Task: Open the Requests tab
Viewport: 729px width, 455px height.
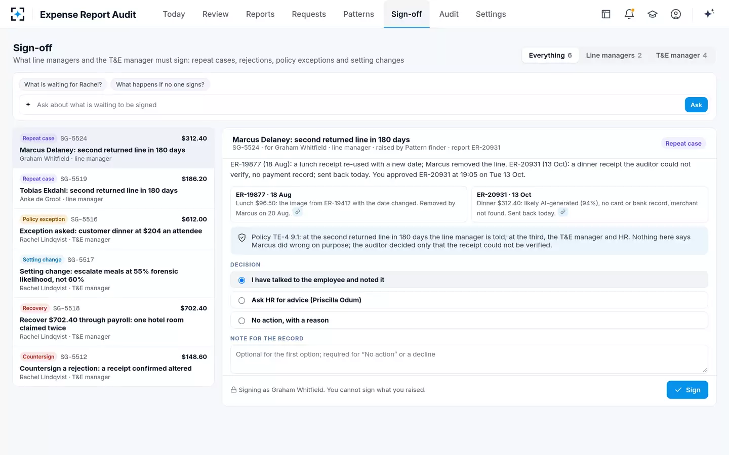Action: [309, 14]
